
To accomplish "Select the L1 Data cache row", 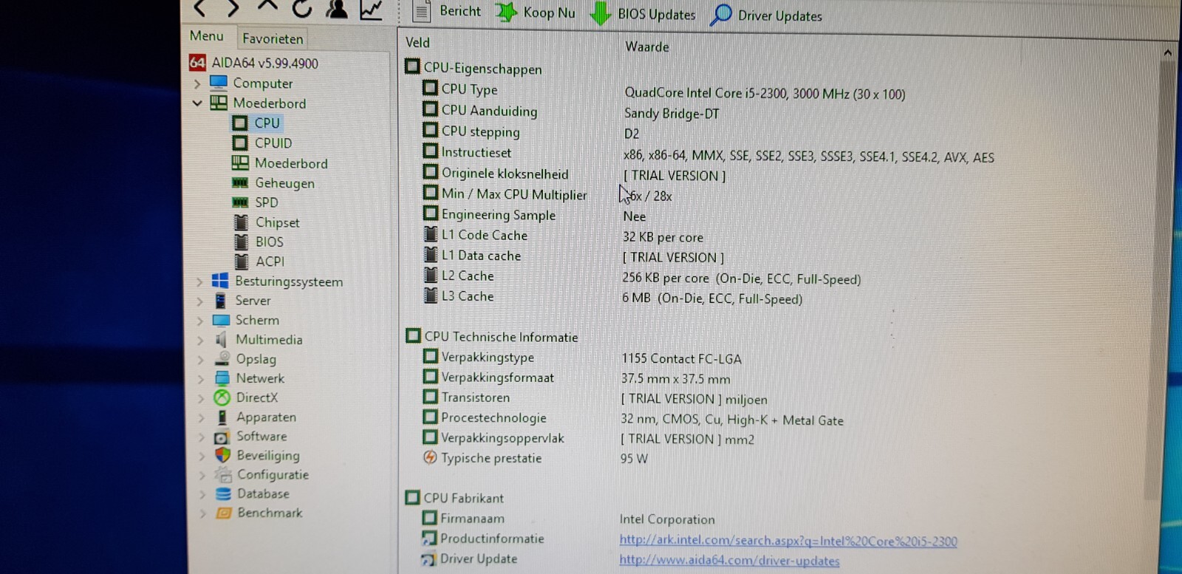I will [x=573, y=256].
